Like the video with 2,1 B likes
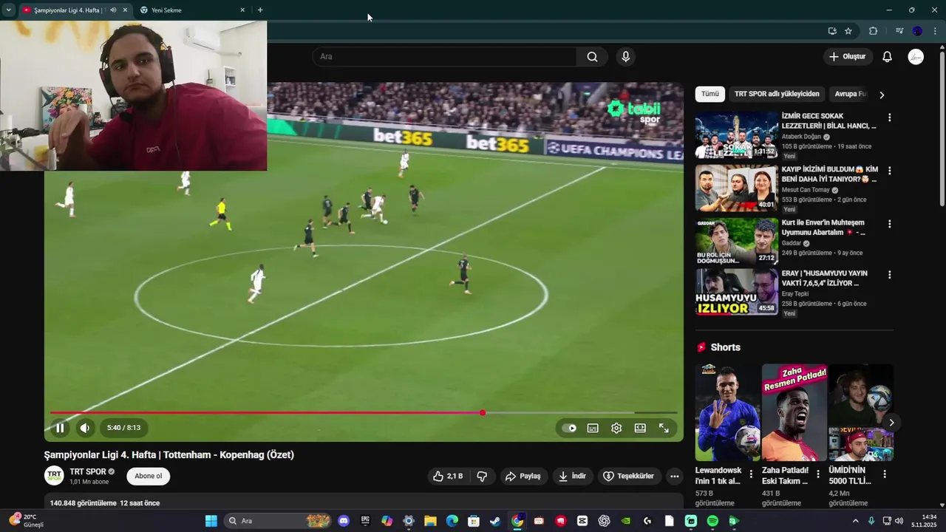 [448, 477]
